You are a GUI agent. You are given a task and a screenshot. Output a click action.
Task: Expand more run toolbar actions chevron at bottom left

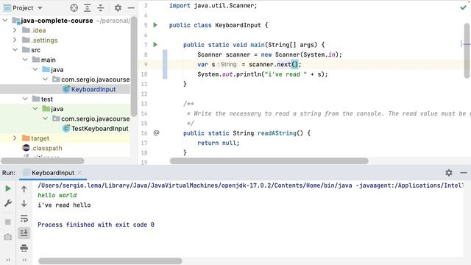pyautogui.click(x=8, y=260)
